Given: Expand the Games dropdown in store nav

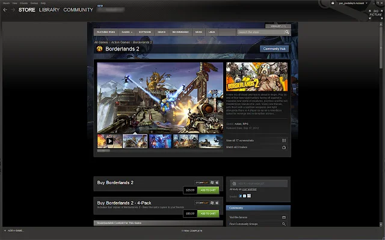Looking at the screenshot, I should coord(127,32).
